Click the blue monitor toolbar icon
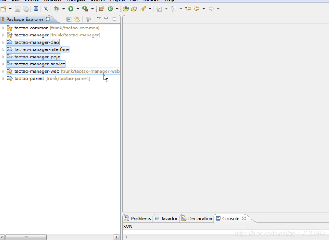The height and width of the screenshot is (240, 329). tap(36, 9)
